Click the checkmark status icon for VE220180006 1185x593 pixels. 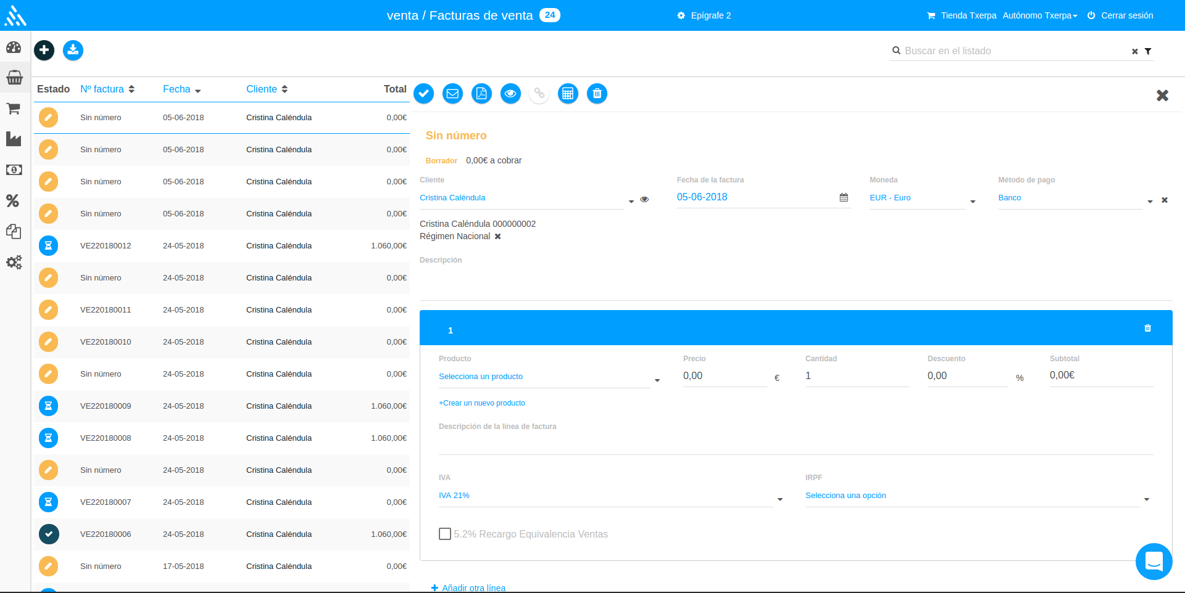coord(49,534)
